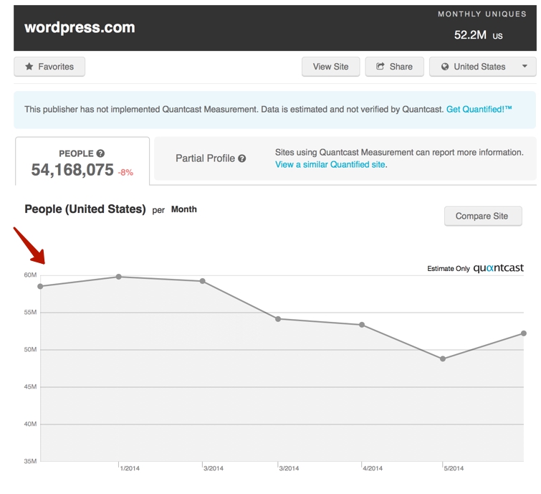
Task: Click the 4/2014 axis label
Action: click(x=373, y=468)
